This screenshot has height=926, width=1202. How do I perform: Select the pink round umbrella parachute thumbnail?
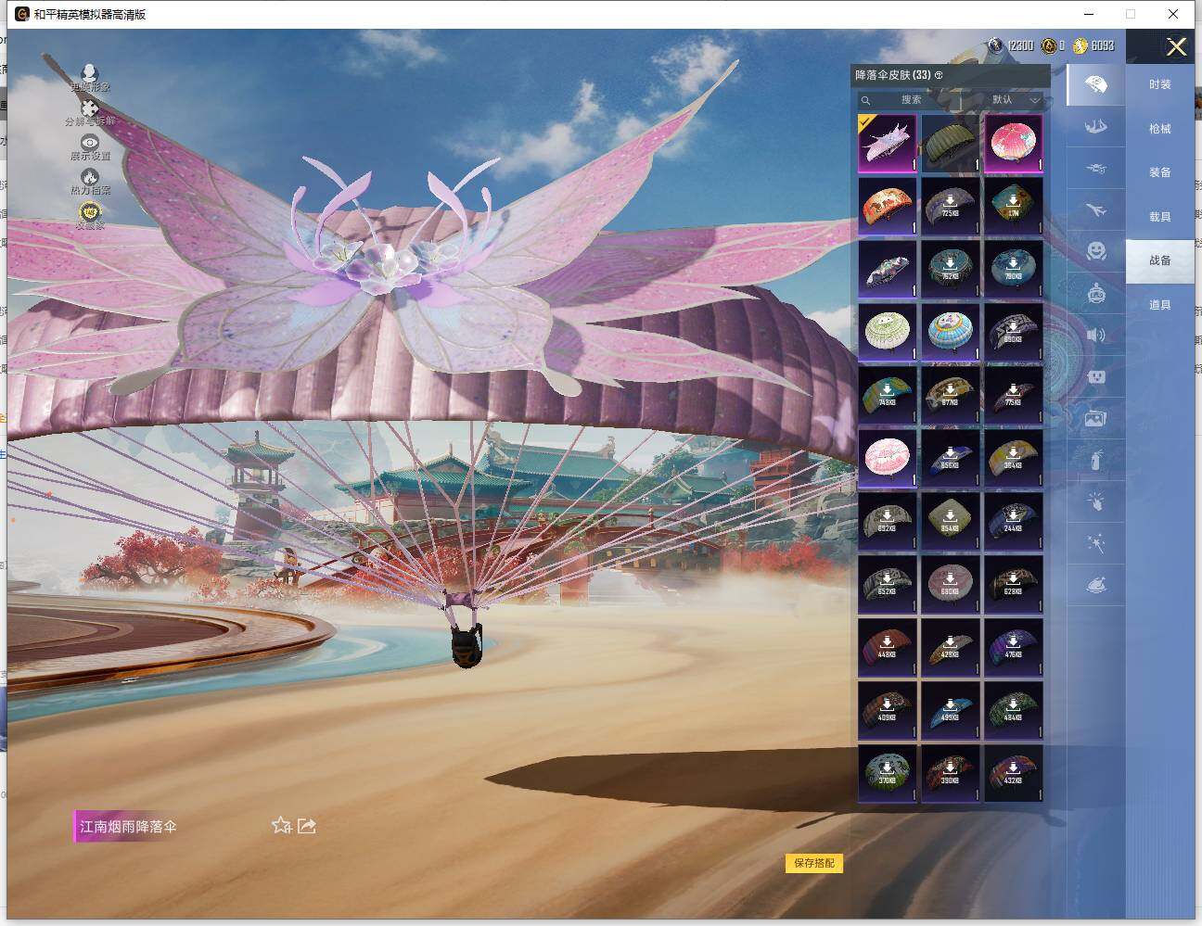[x=1014, y=144]
